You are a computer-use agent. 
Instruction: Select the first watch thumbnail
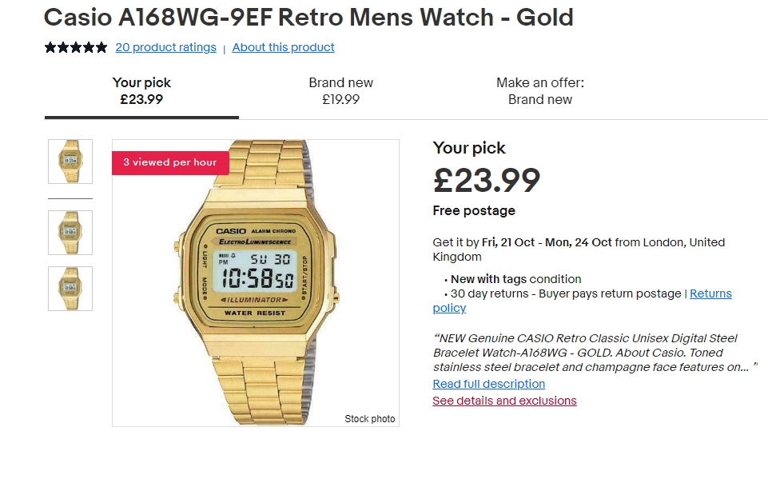click(x=70, y=162)
